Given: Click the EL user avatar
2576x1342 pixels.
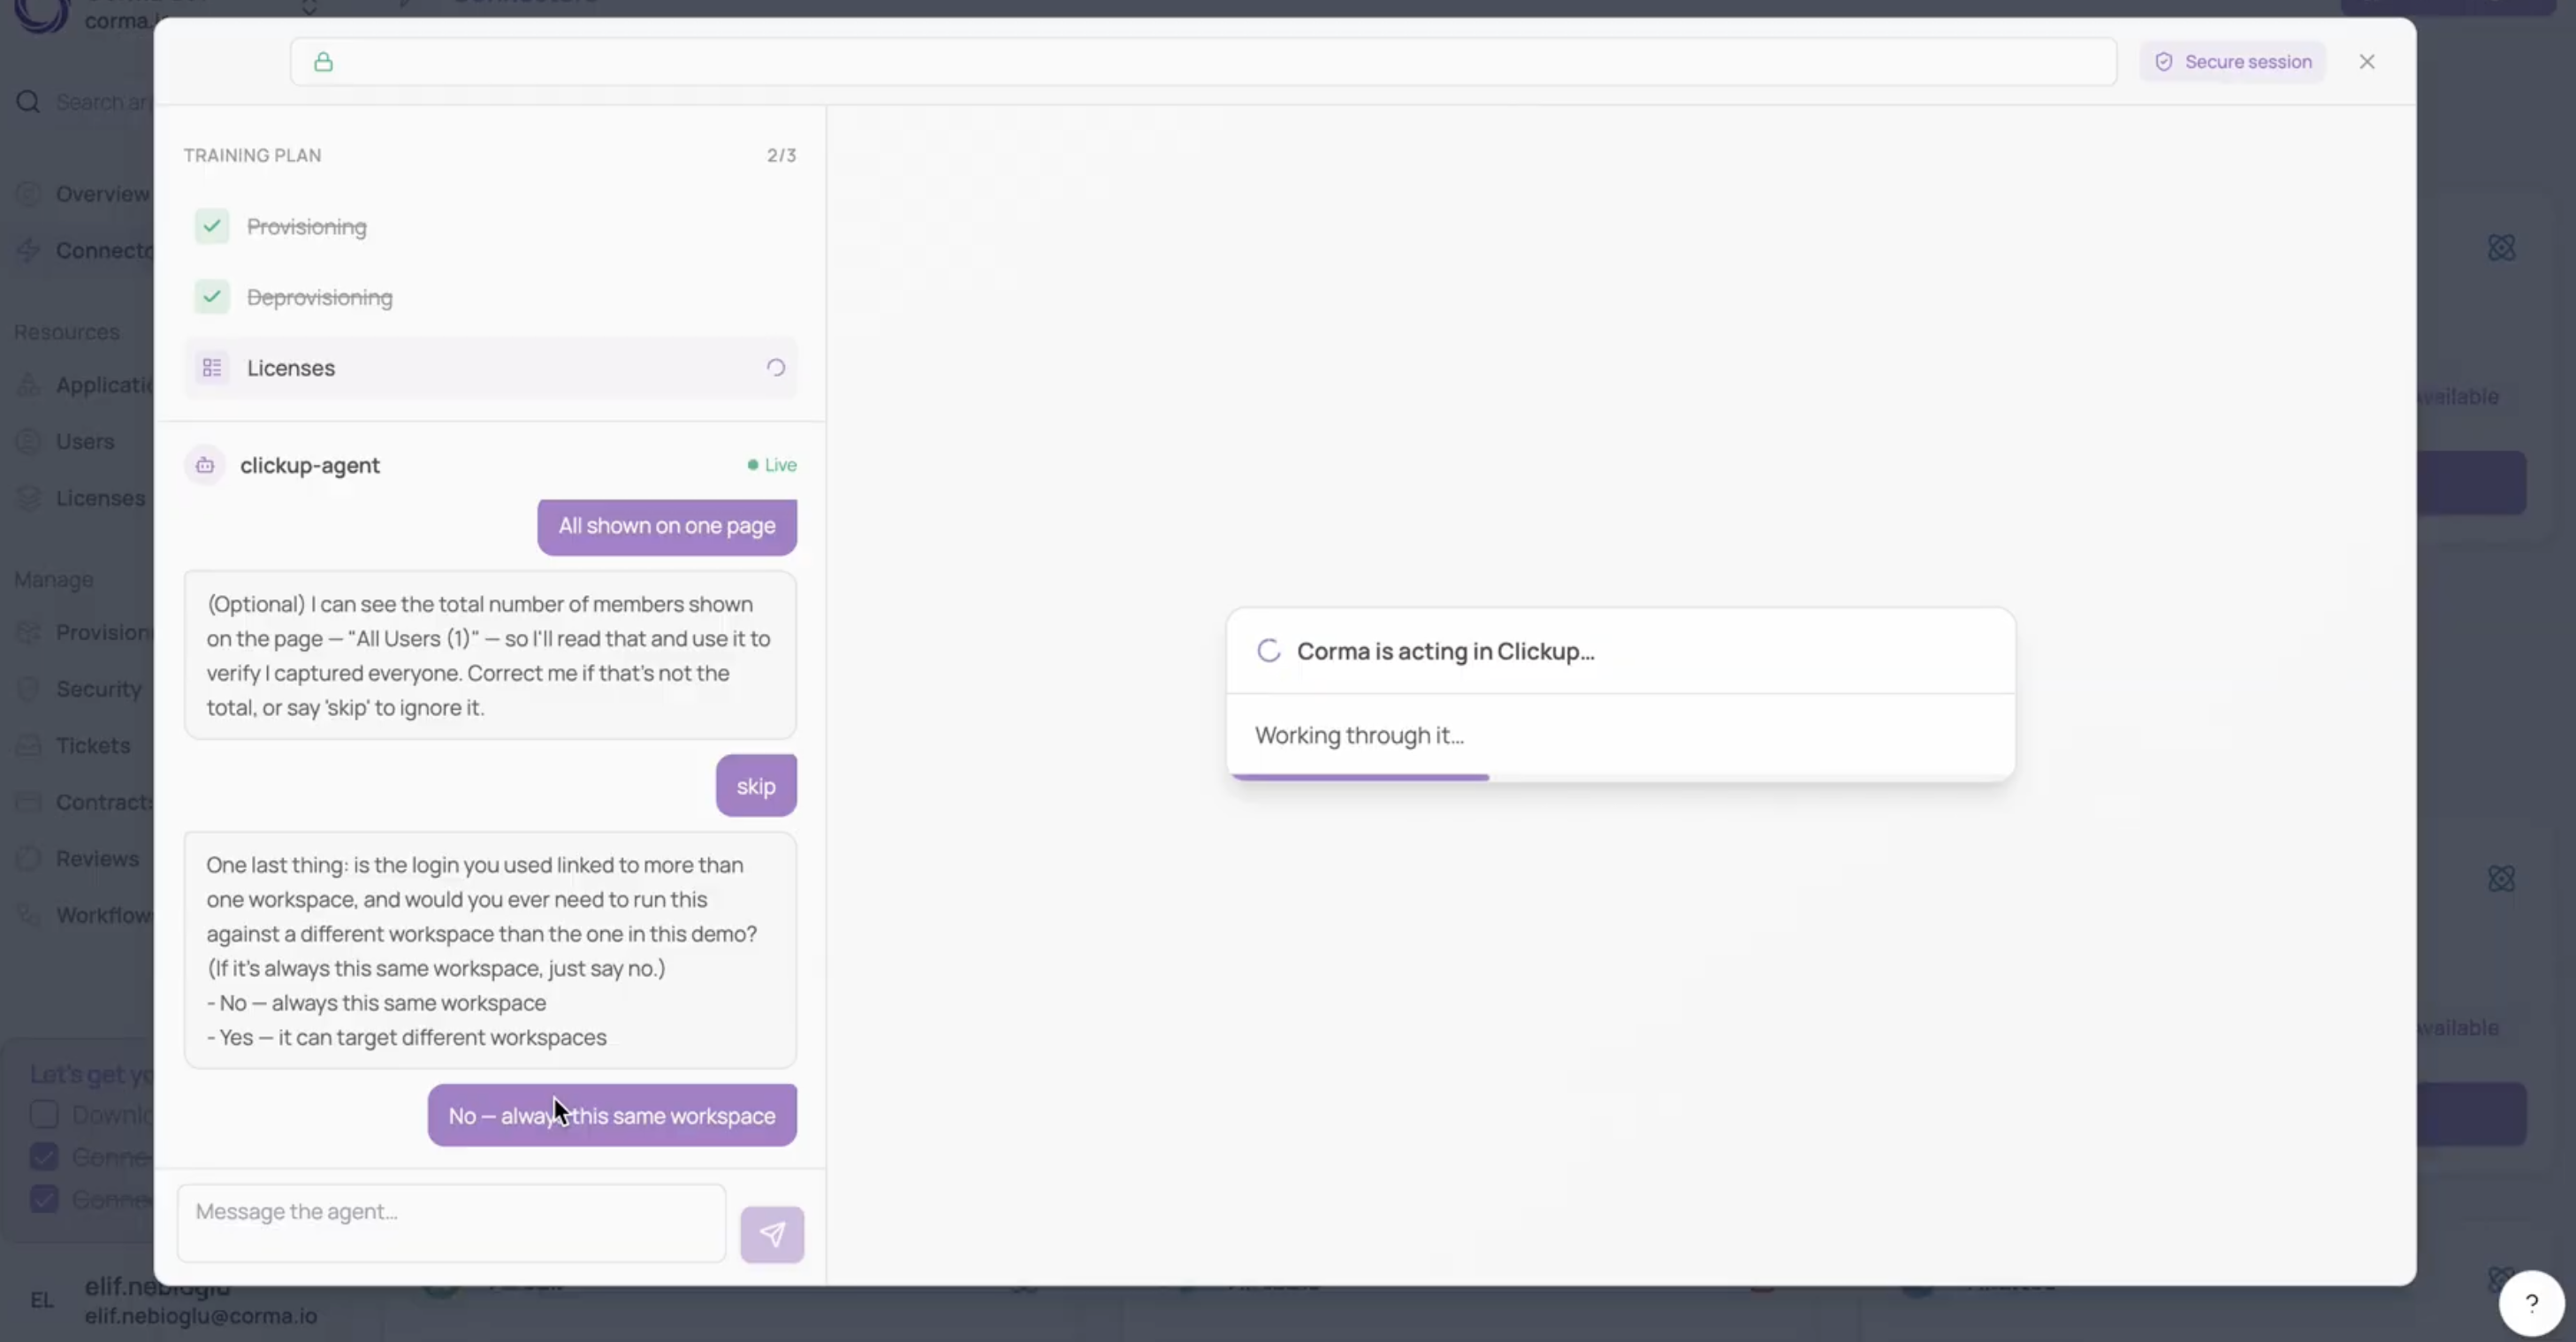Looking at the screenshot, I should tap(42, 1300).
